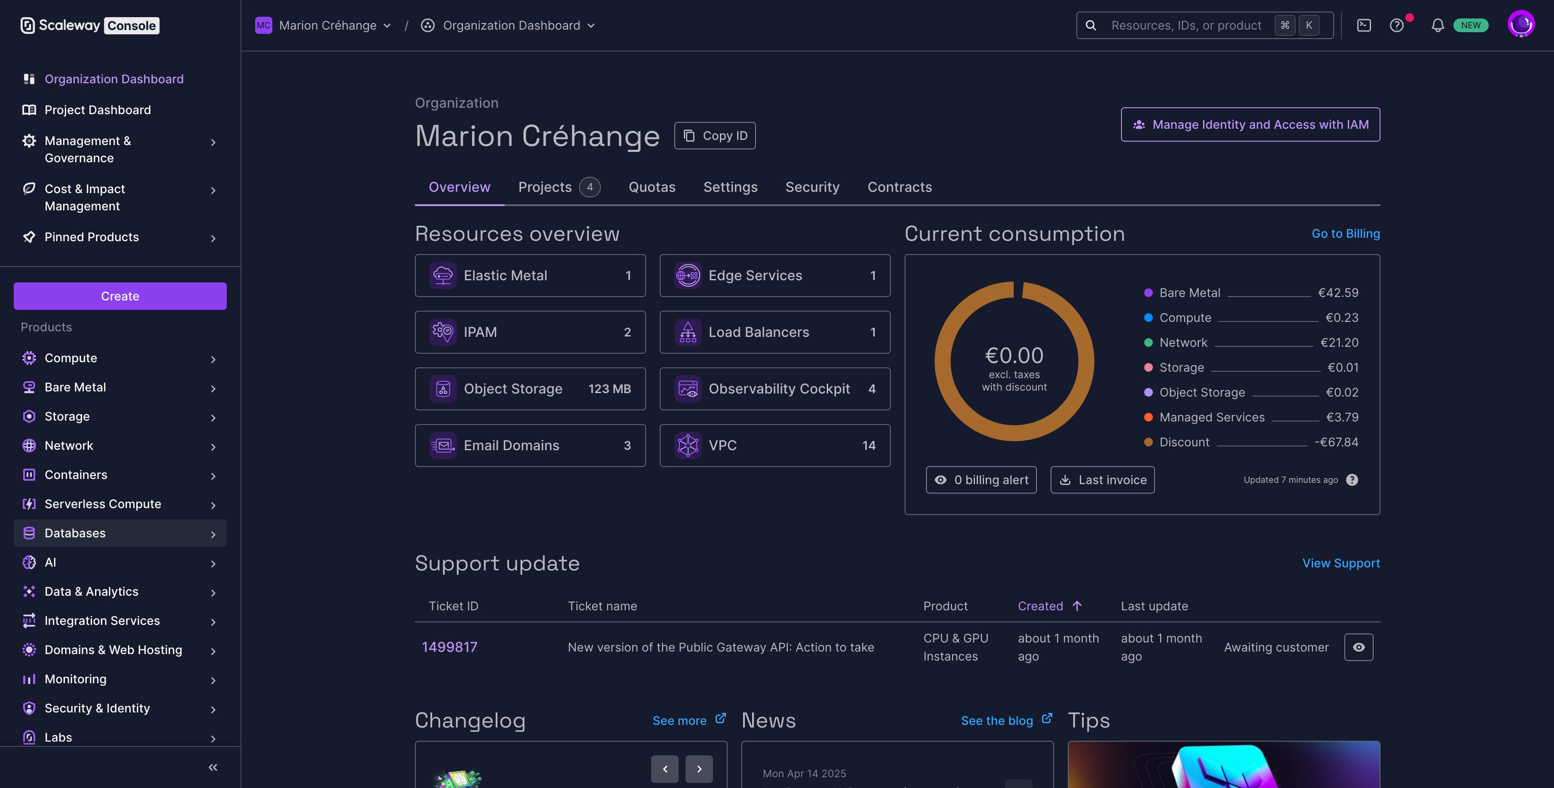Click the Monitoring bars sidebar icon
This screenshot has width=1554, height=788.
(29, 679)
